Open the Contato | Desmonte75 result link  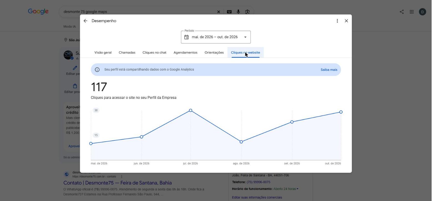(118, 183)
